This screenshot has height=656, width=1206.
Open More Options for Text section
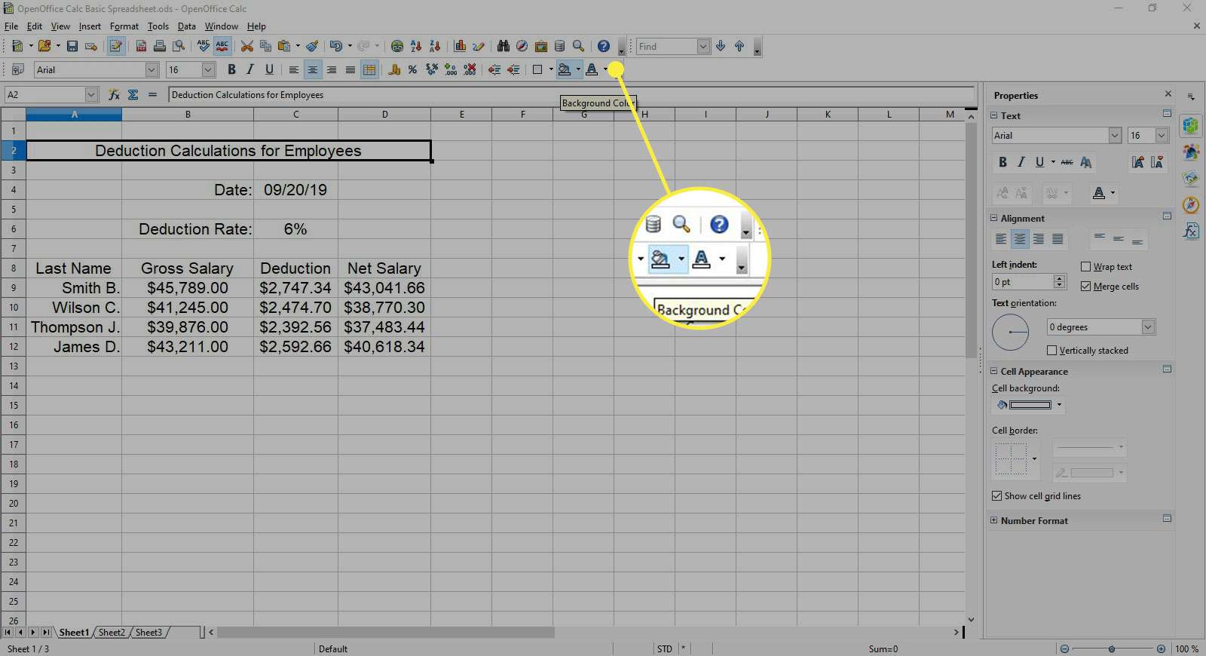point(1167,114)
